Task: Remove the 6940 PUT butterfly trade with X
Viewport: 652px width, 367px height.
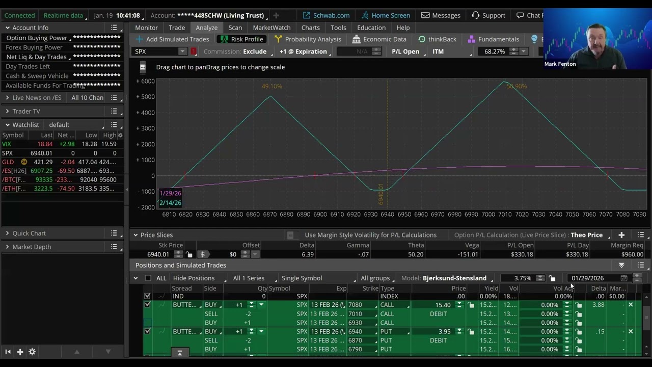Action: click(631, 331)
